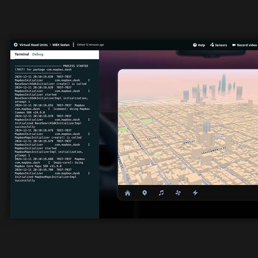Click the circular logo icon top left

pyautogui.click(x=15, y=45)
